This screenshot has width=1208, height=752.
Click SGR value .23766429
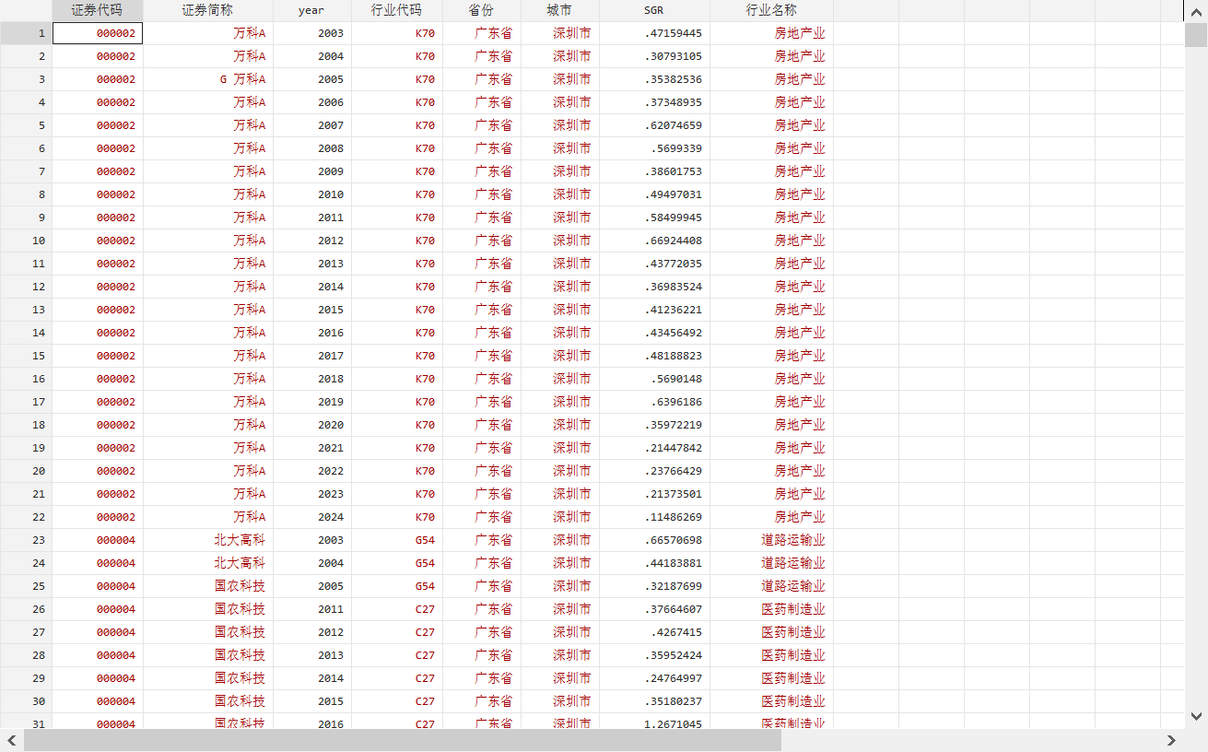point(654,471)
